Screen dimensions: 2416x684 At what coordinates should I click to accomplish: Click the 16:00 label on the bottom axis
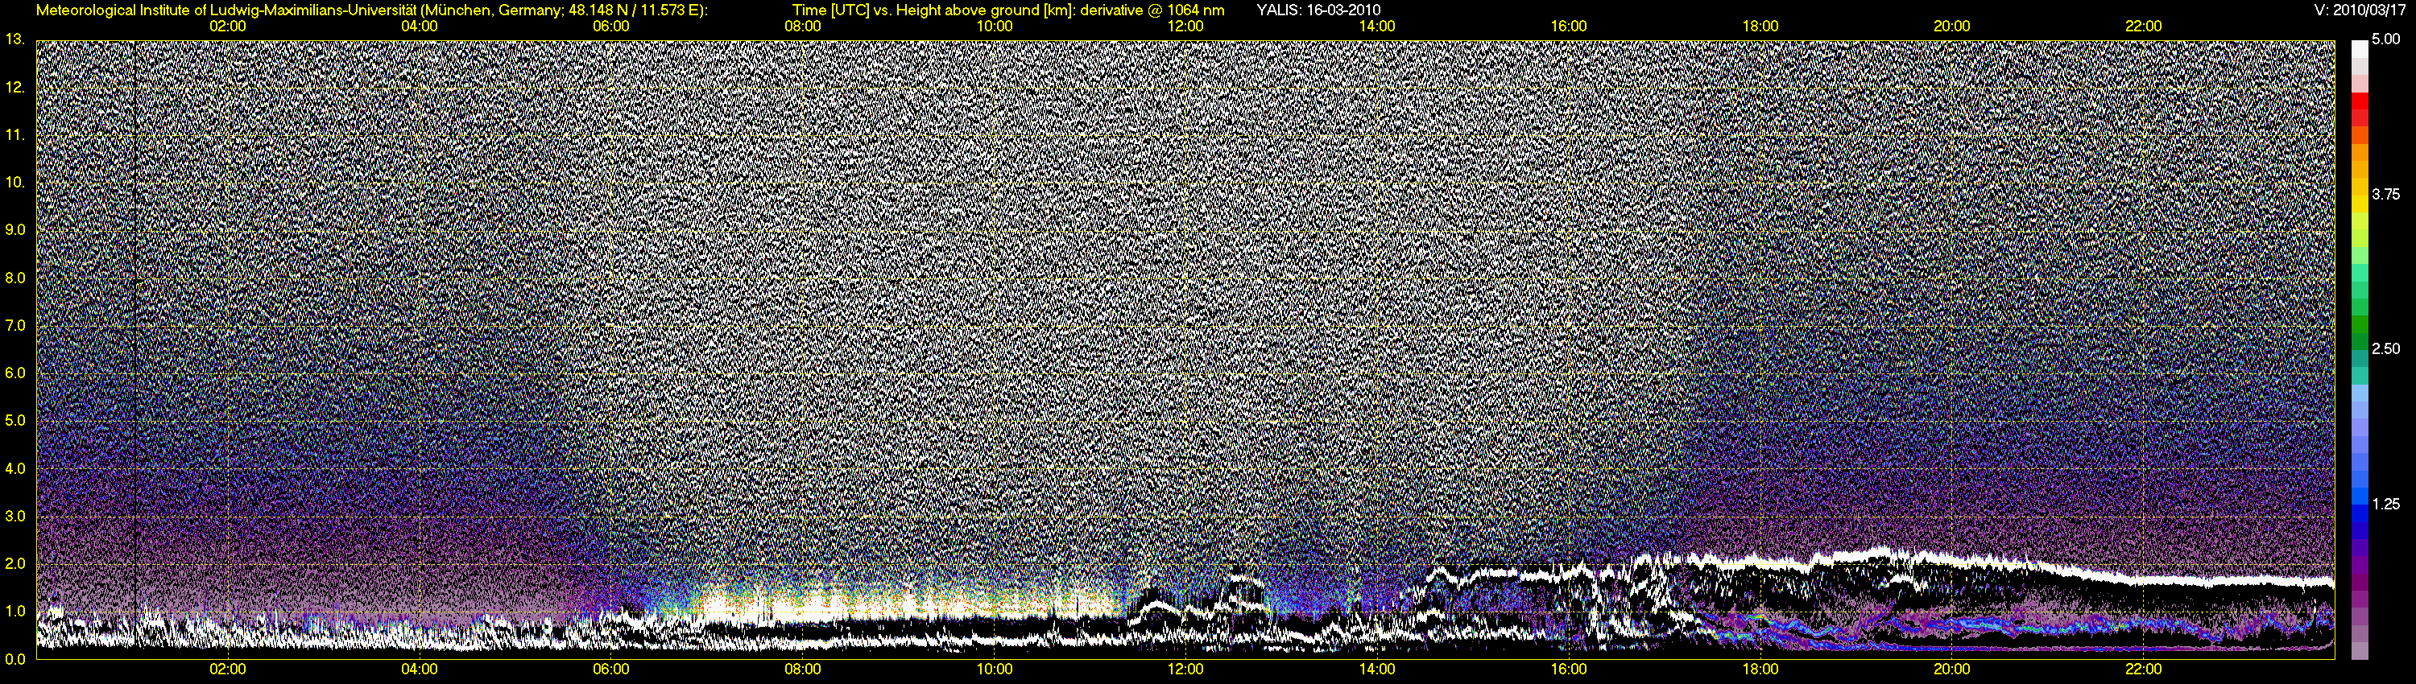[1569, 669]
